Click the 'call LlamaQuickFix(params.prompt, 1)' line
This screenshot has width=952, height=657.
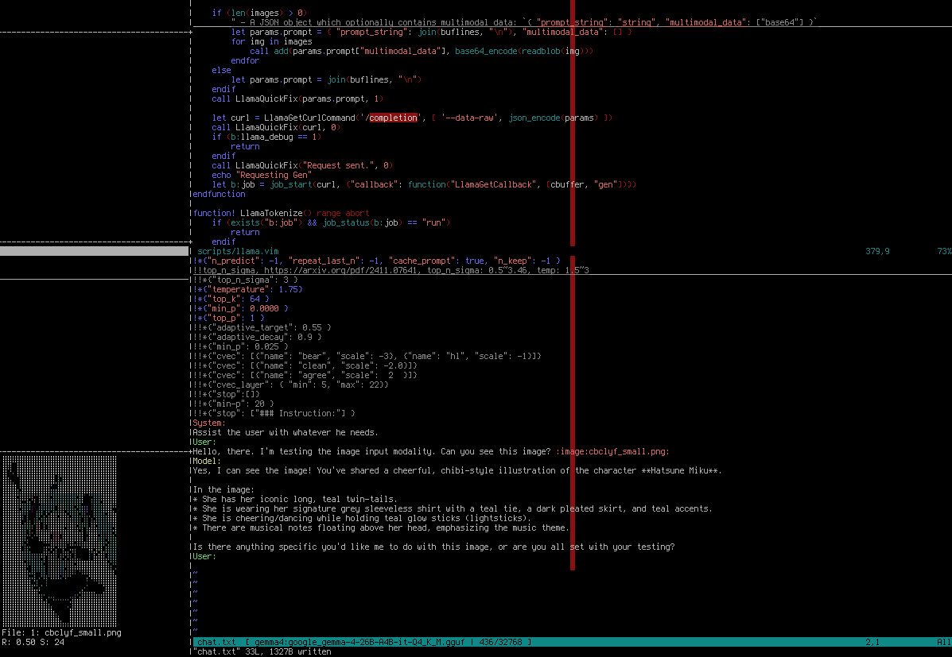297,99
